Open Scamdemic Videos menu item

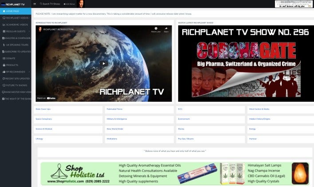click(16, 25)
